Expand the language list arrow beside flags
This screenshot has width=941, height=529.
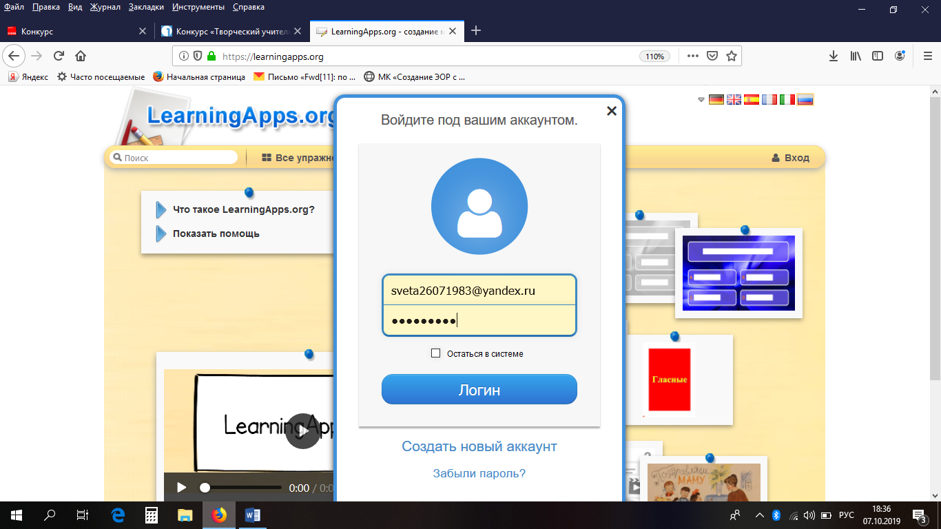(701, 100)
